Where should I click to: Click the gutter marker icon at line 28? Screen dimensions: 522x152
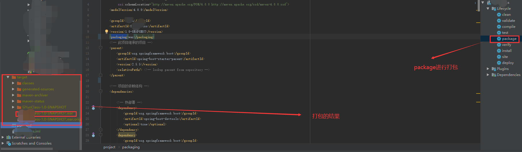93,135
